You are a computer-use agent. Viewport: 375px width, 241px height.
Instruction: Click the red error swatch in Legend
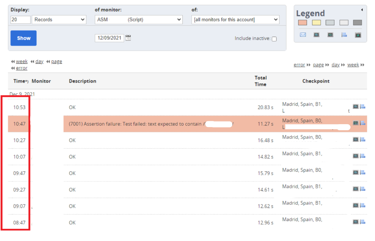pos(302,23)
